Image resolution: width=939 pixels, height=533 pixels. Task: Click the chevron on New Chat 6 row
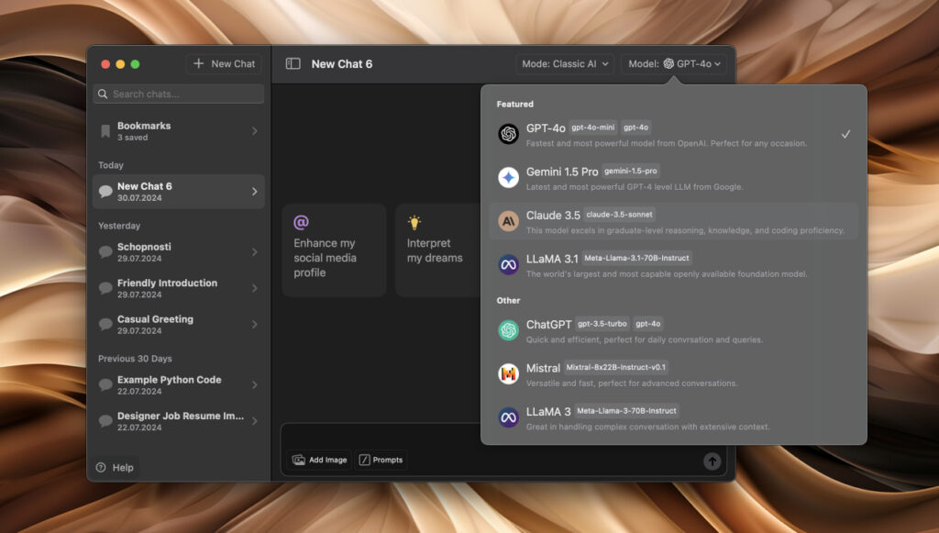(255, 191)
